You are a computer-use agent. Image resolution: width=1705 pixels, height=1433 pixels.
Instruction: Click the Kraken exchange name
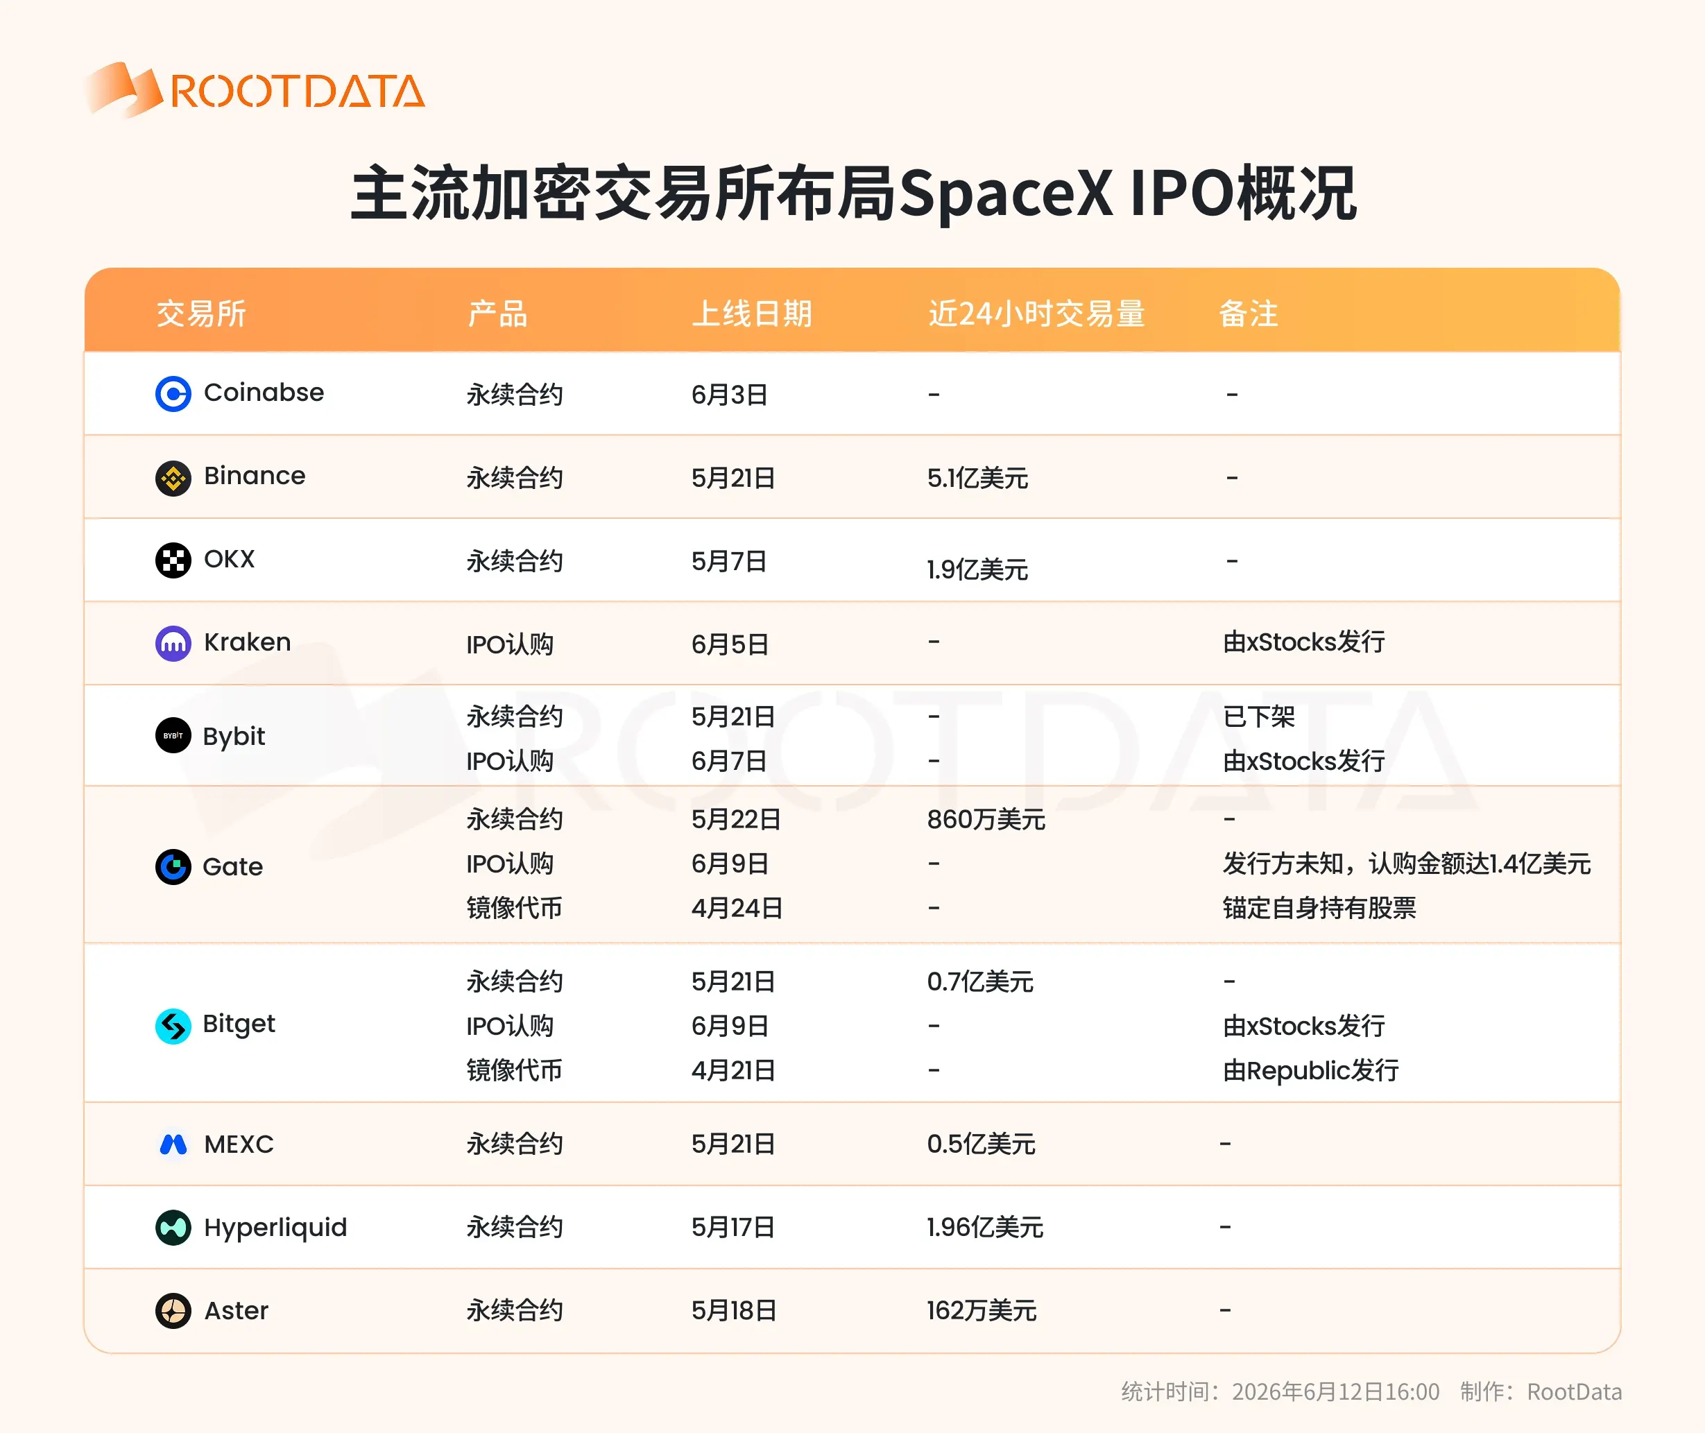[248, 642]
